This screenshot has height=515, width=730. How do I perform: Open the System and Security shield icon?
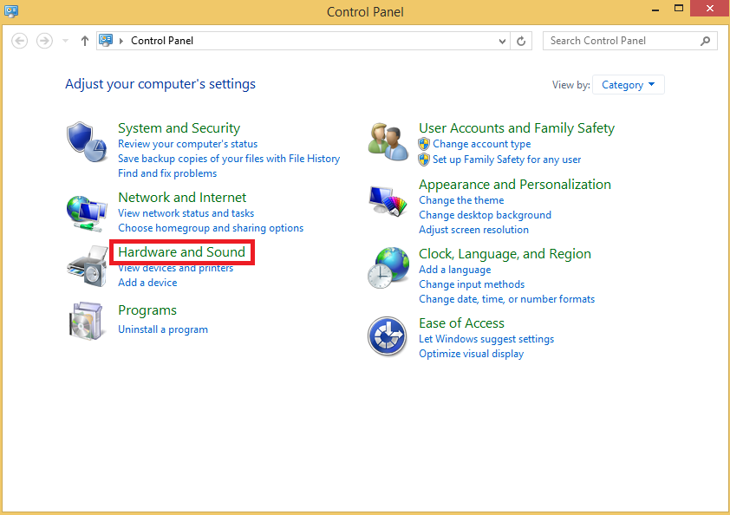coord(87,142)
